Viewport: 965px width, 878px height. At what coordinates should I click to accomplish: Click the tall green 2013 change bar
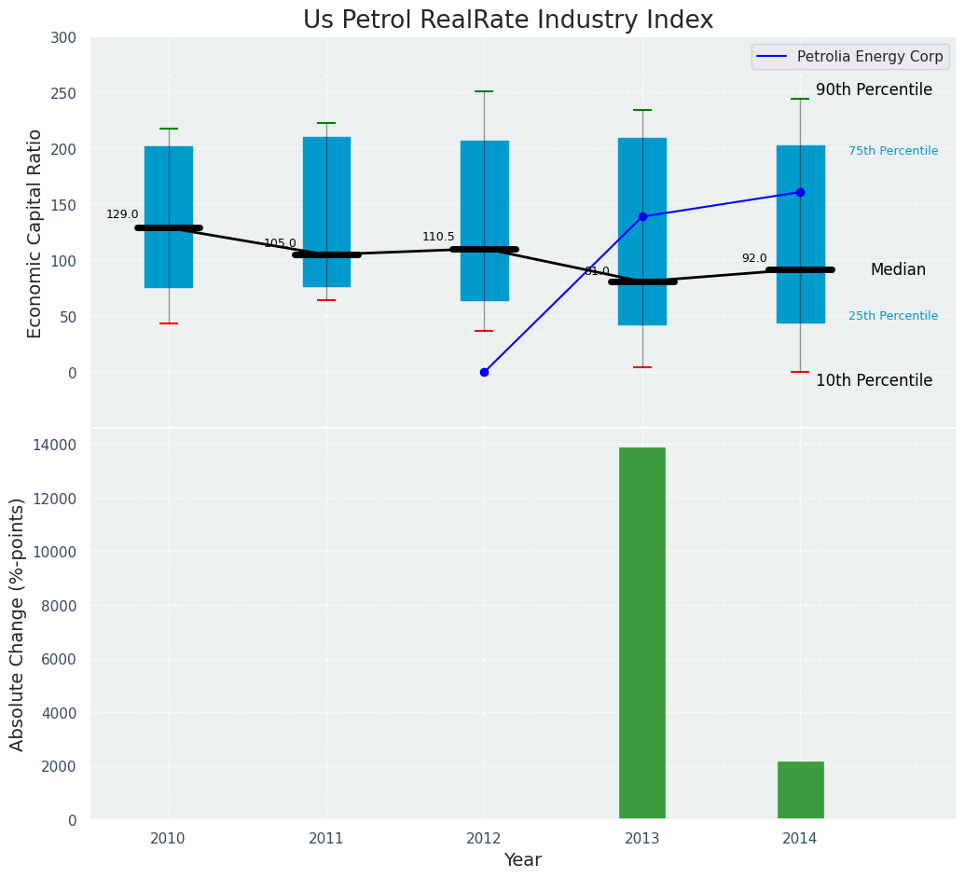coord(642,634)
